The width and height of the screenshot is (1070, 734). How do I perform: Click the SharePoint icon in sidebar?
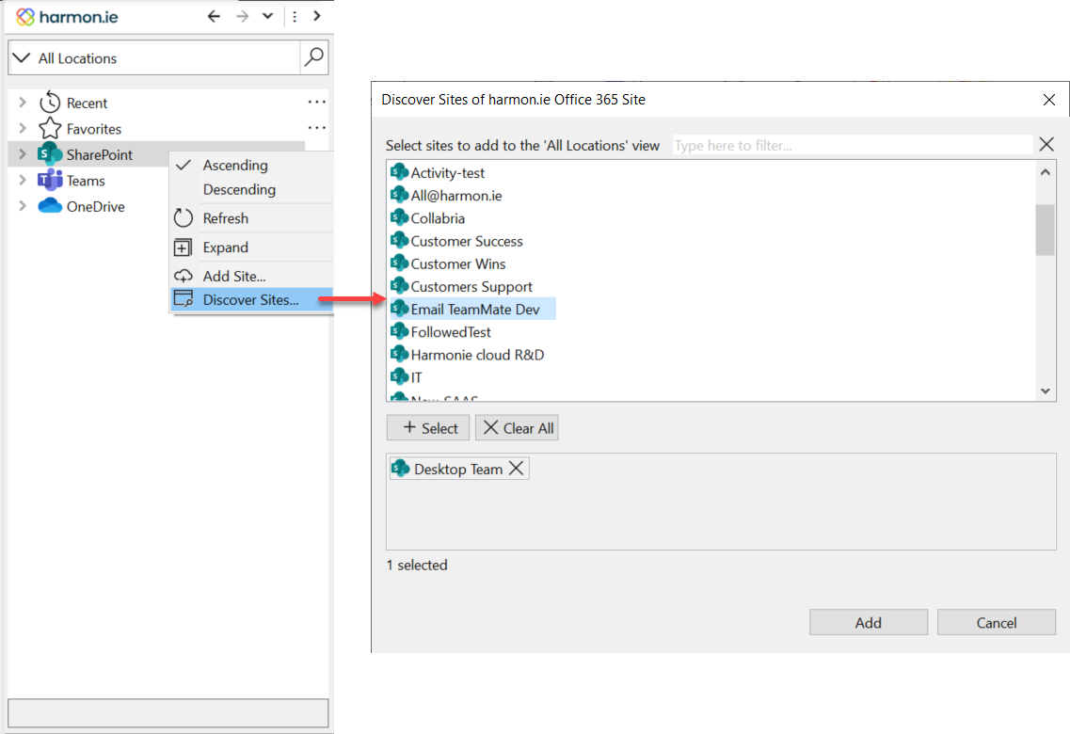(x=50, y=154)
